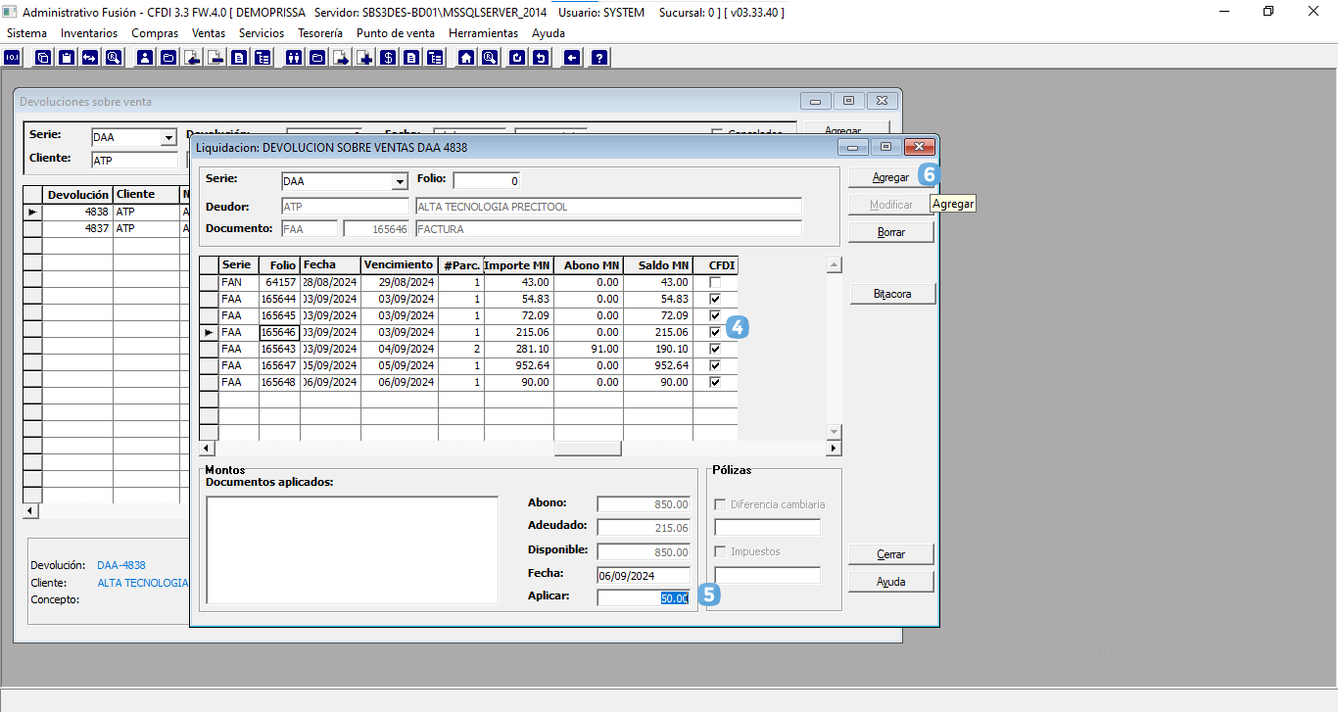Screen dimensions: 1338x714
Task: Click the first tree list toolbar icon
Action: click(263, 58)
